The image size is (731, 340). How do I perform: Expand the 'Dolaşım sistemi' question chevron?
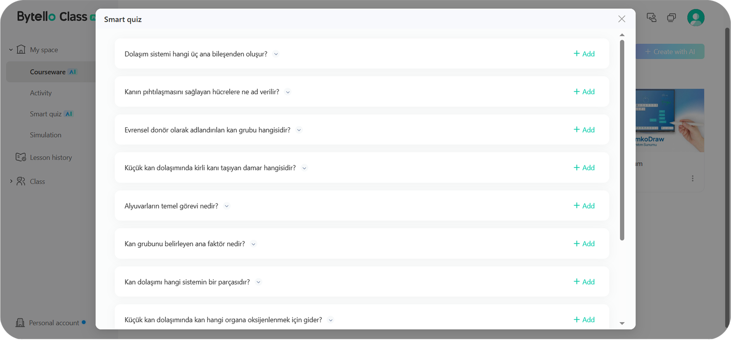click(276, 54)
